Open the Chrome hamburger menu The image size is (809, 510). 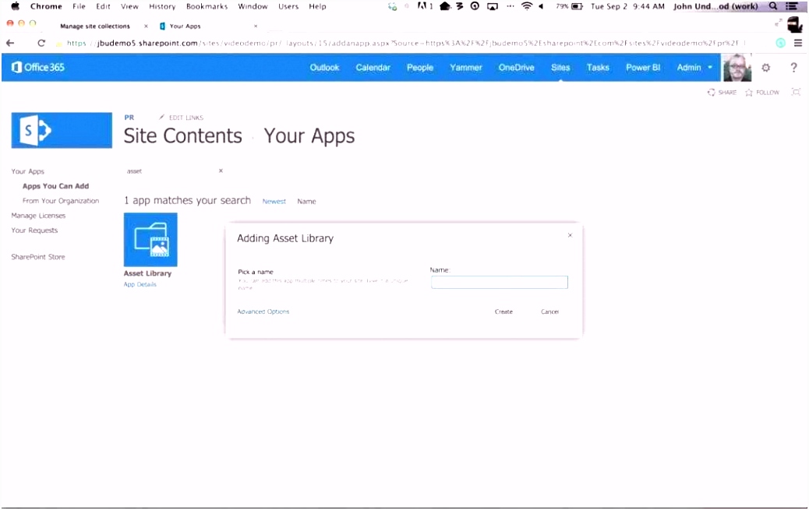(x=798, y=44)
